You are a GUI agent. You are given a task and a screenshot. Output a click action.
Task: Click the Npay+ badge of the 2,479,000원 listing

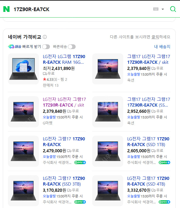tap(80, 162)
